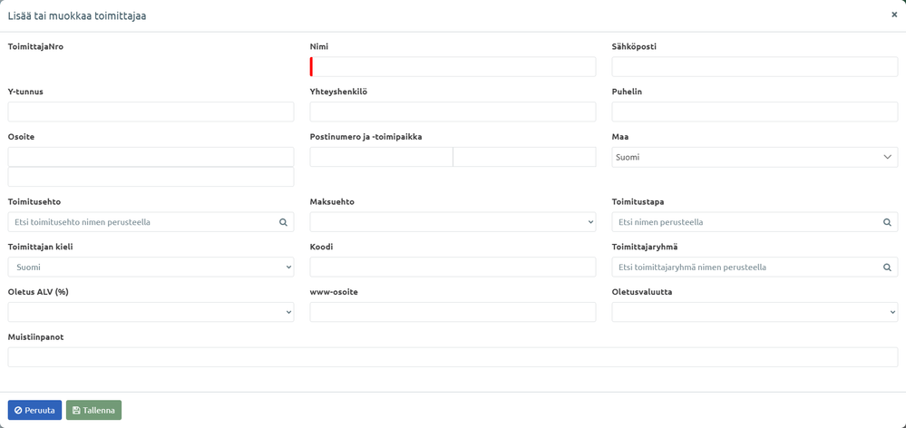
Task: Click the Koodi input field
Action: [453, 267]
